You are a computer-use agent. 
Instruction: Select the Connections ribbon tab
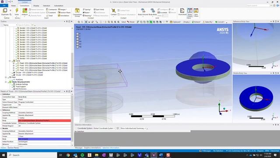pos(24,6)
